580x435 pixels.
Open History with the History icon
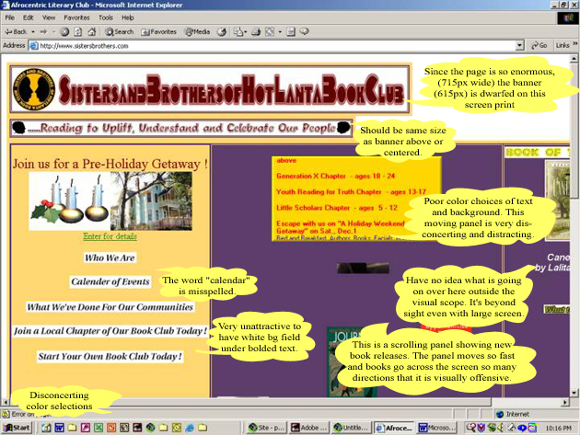[222, 32]
